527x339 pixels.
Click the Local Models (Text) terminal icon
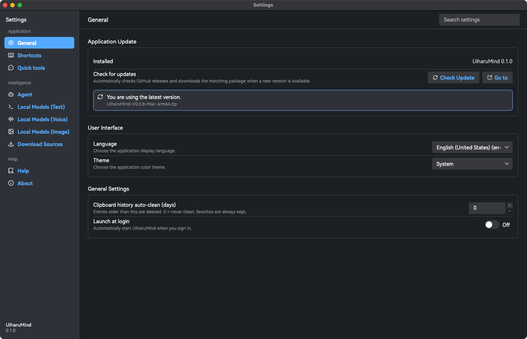click(x=11, y=107)
